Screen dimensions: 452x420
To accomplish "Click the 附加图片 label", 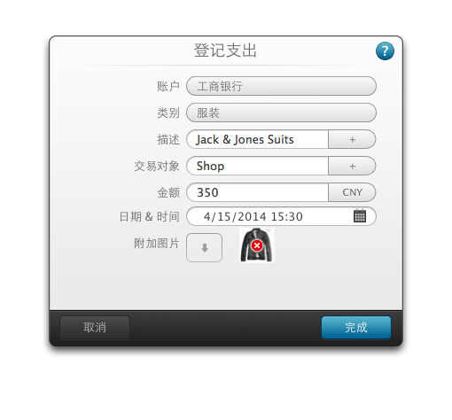I will click(x=157, y=244).
